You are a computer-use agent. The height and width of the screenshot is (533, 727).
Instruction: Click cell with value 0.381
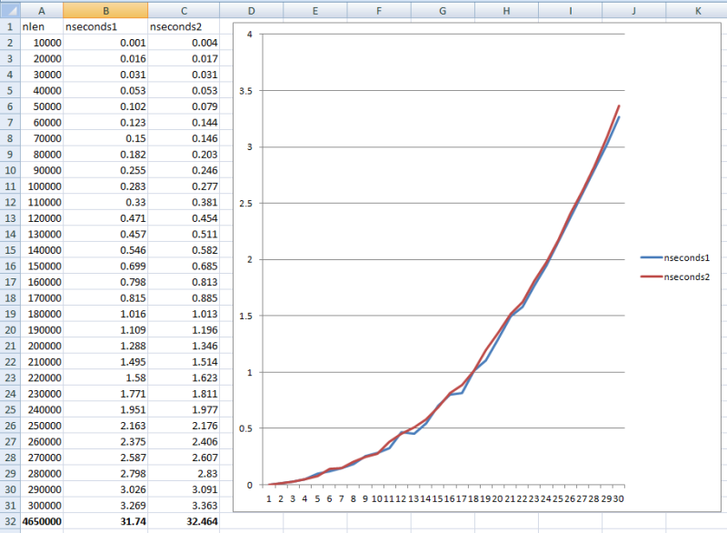tap(184, 202)
